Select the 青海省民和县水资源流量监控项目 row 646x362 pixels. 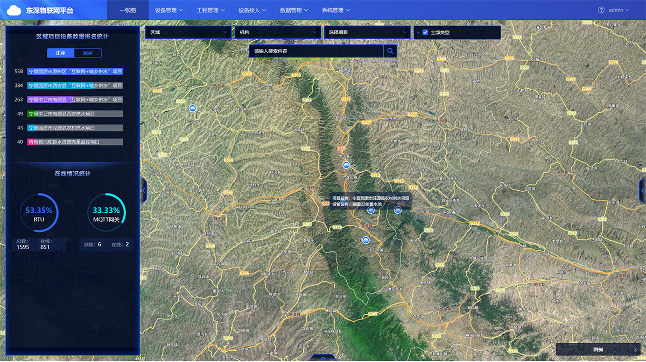pos(69,142)
